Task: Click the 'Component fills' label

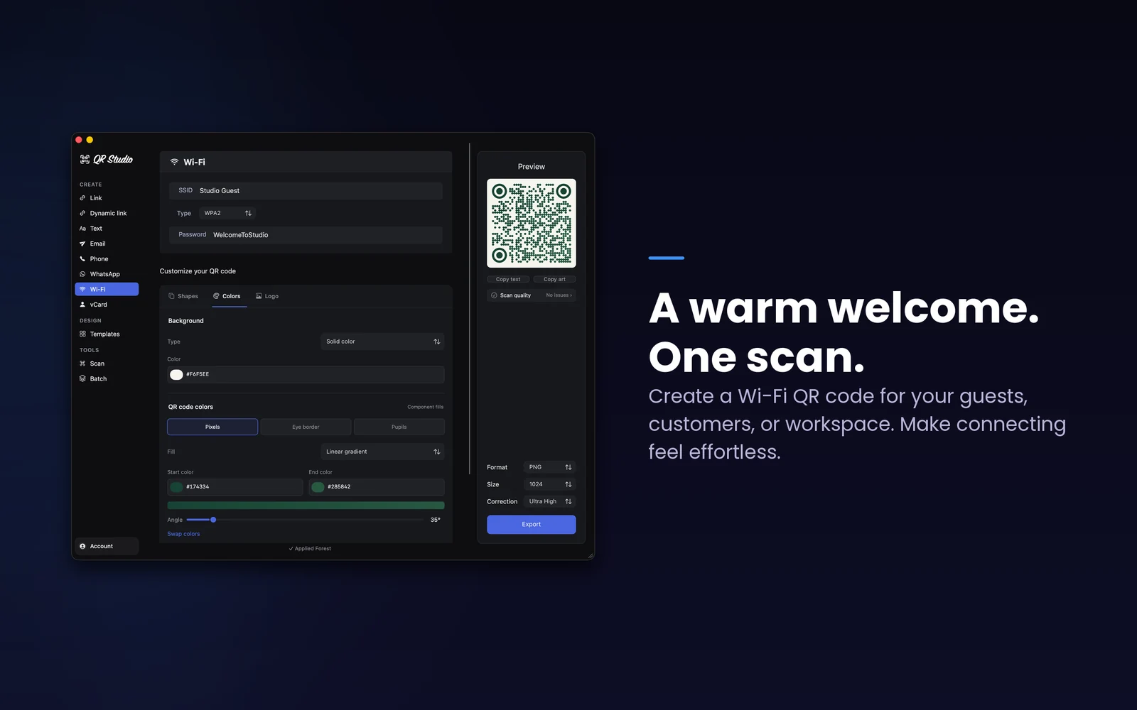Action: [425, 407]
